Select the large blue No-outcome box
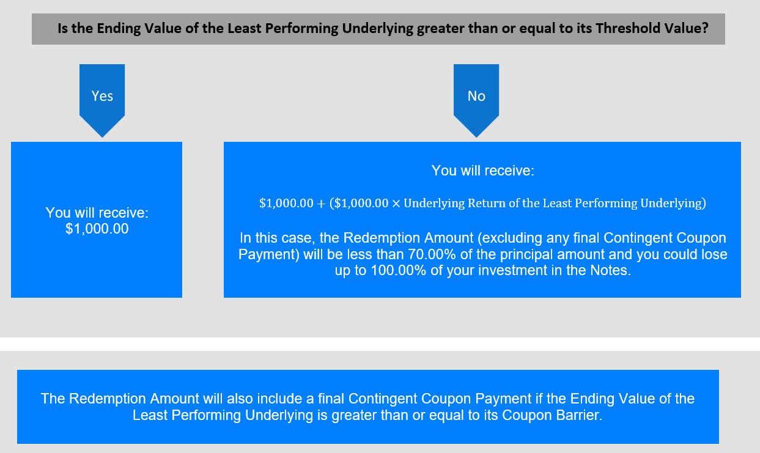760x453 pixels. click(x=482, y=220)
